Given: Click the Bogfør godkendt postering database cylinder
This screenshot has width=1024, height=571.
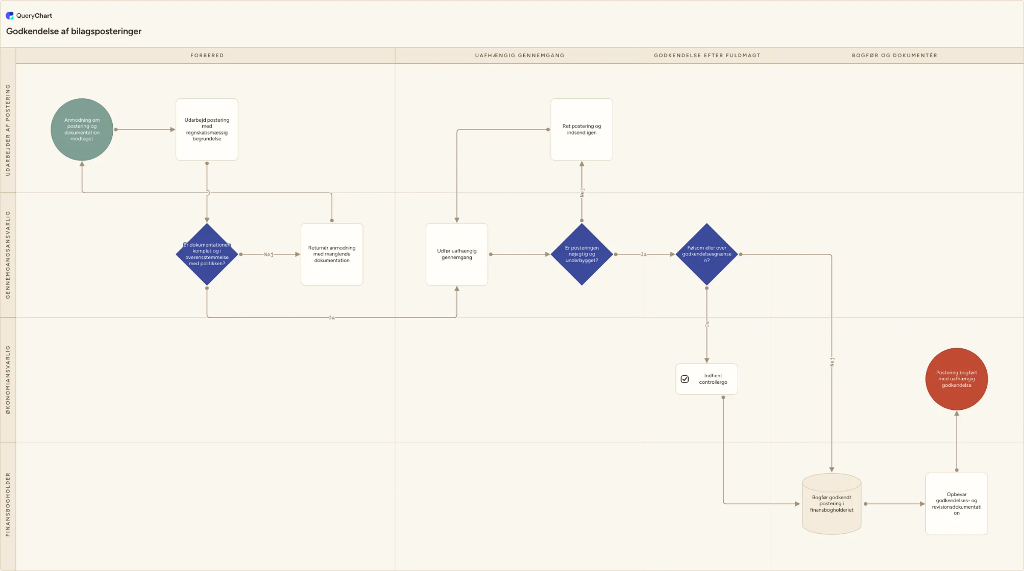Looking at the screenshot, I should pyautogui.click(x=832, y=504).
